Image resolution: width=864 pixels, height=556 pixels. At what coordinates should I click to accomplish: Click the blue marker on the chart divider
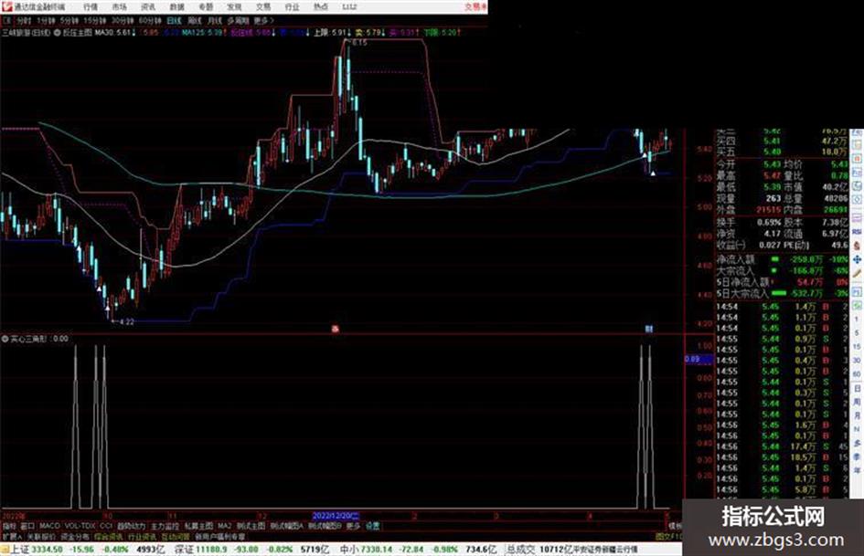click(649, 330)
